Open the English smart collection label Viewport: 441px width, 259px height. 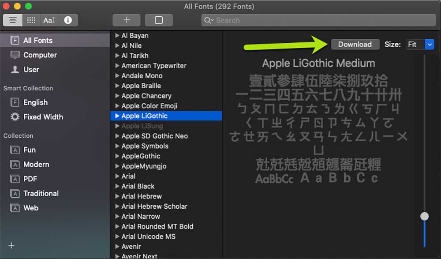[35, 102]
